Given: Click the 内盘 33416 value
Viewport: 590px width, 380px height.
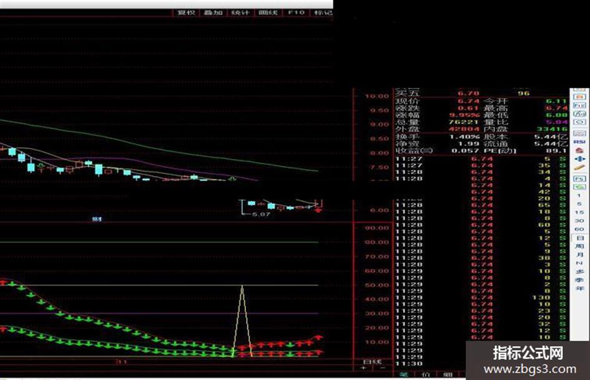Looking at the screenshot, I should 553,129.
